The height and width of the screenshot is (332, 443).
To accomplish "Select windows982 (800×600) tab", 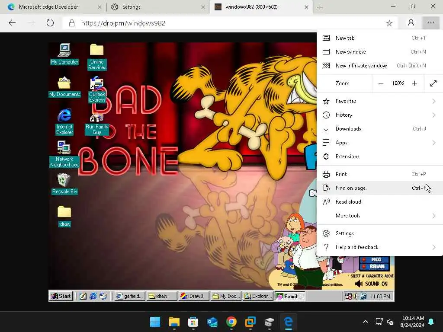I will point(261,7).
